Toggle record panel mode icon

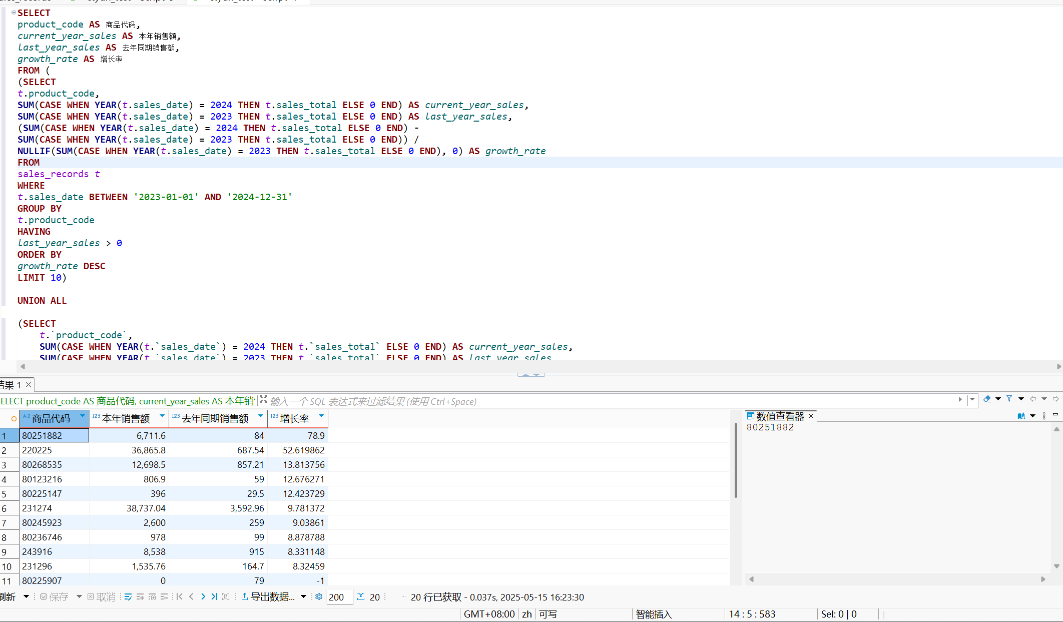coord(226,596)
